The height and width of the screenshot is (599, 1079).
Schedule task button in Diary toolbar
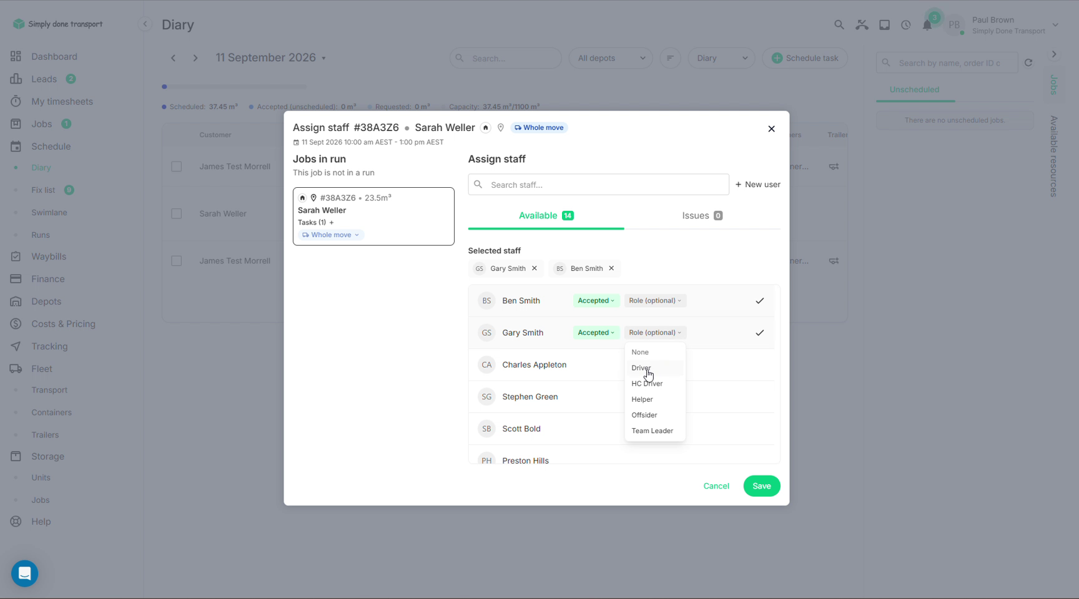[x=805, y=58]
